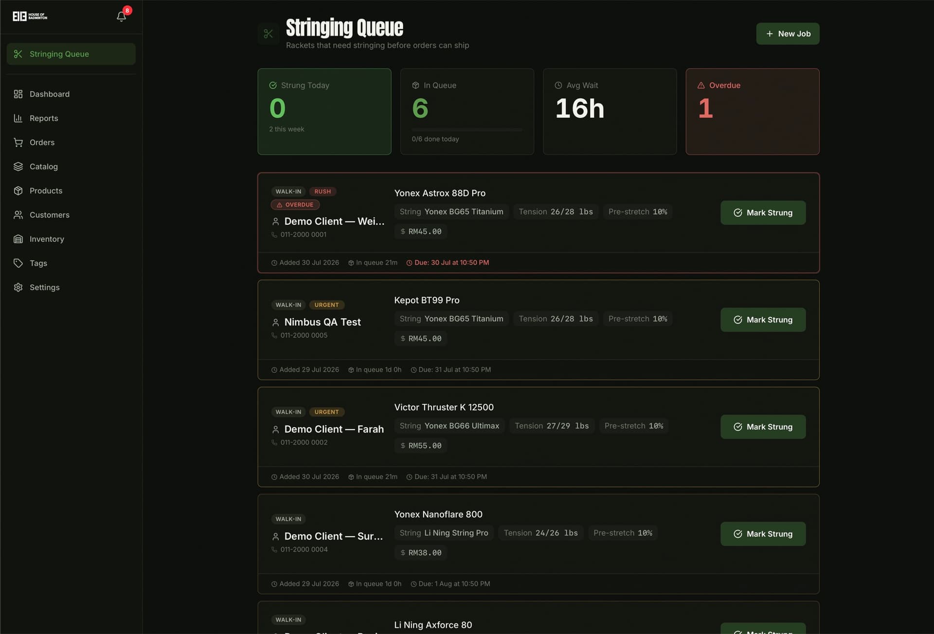
Task: Click person icon beside Demo Client — Farah
Action: (x=275, y=429)
